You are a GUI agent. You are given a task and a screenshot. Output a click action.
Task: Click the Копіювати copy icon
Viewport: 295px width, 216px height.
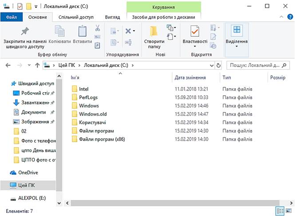pyautogui.click(x=59, y=31)
